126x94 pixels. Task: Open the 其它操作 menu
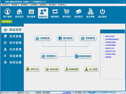click(62, 5)
